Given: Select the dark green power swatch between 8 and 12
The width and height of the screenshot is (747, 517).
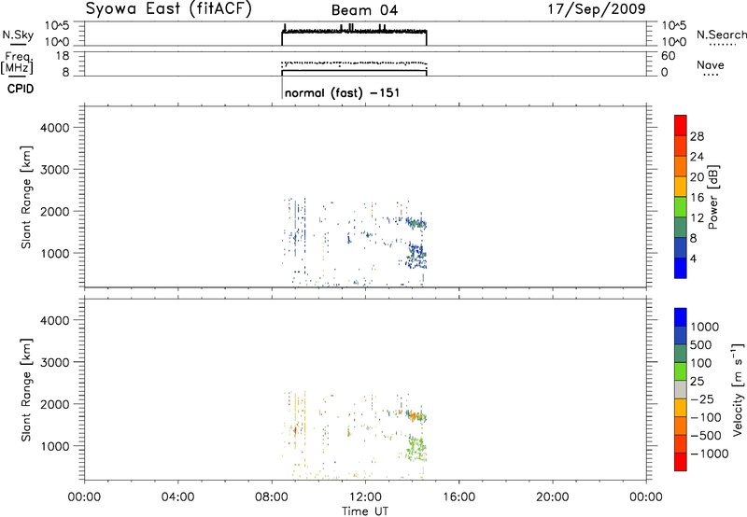Looking at the screenshot, I should (x=681, y=228).
